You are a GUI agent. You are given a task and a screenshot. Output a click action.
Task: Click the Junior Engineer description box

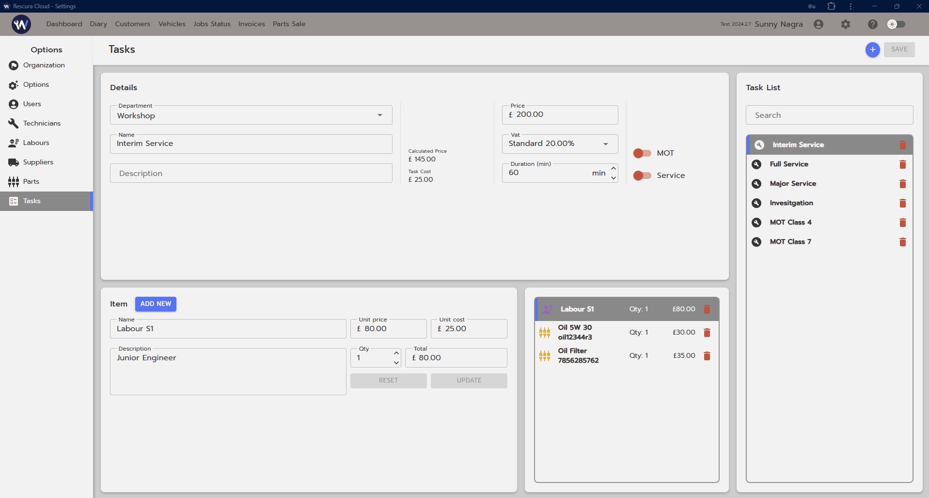pos(228,371)
